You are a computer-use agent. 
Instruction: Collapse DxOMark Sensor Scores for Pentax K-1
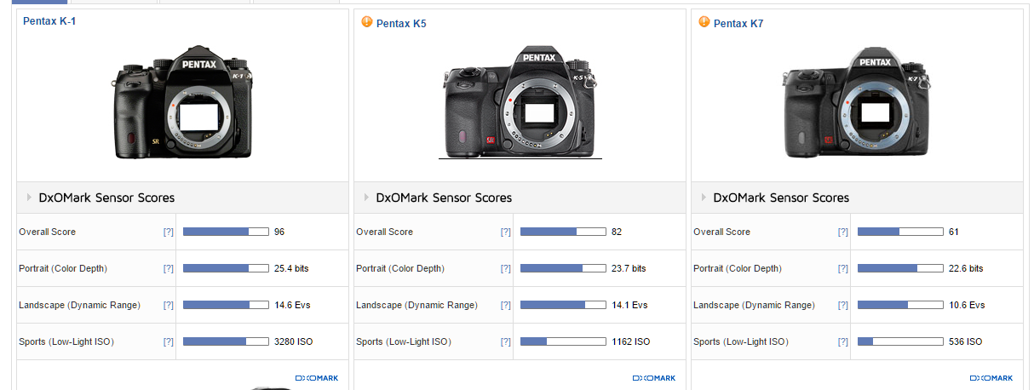click(30, 198)
